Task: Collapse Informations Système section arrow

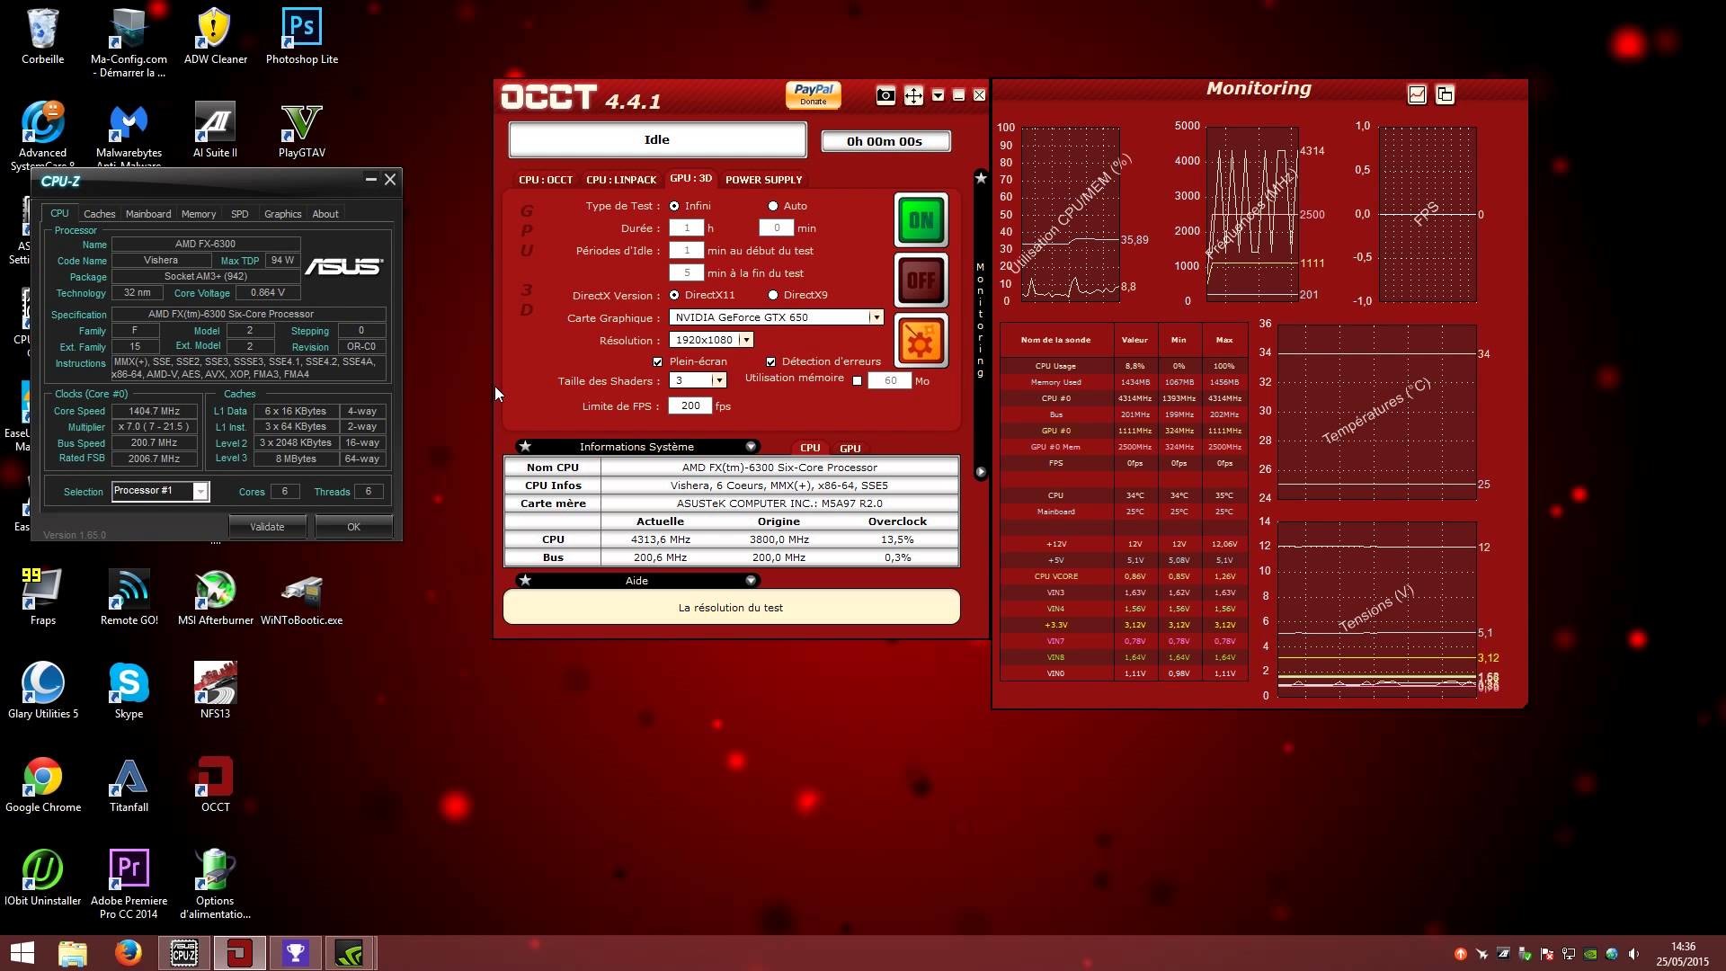Action: coord(751,447)
